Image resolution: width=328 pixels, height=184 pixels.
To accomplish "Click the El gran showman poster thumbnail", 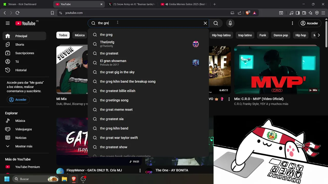I will [x=196, y=63].
